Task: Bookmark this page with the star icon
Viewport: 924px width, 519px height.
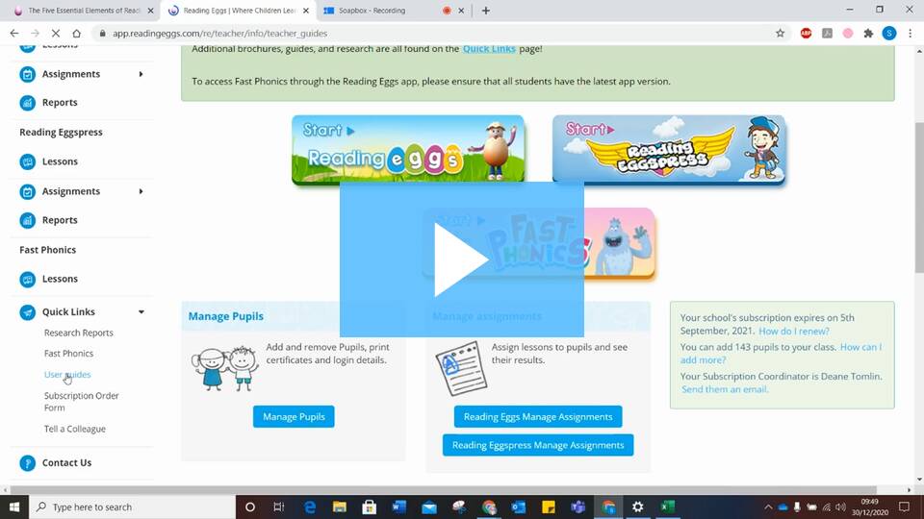Action: click(x=781, y=34)
